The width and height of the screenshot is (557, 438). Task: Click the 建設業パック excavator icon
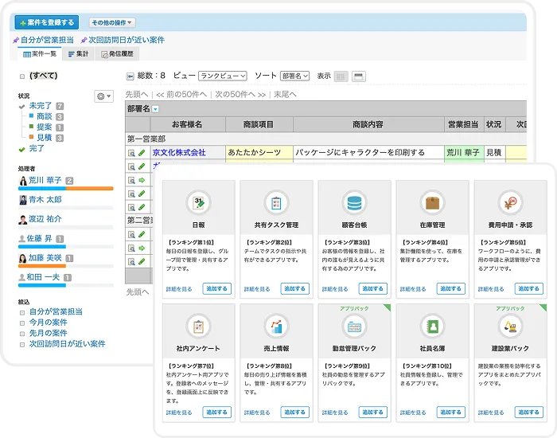pyautogui.click(x=510, y=325)
